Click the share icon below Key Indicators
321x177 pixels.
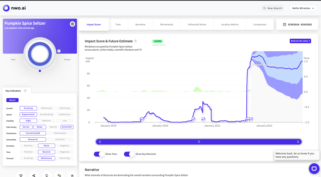pos(34,175)
